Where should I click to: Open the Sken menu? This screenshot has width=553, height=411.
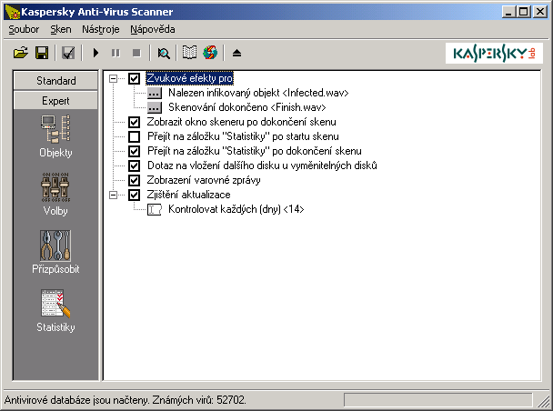pyautogui.click(x=61, y=29)
